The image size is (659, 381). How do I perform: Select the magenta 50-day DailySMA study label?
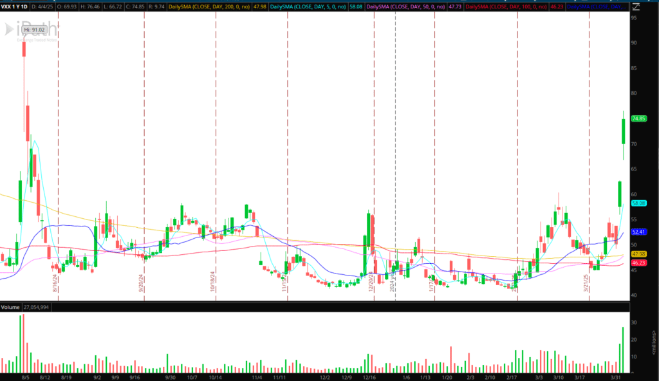(x=405, y=6)
